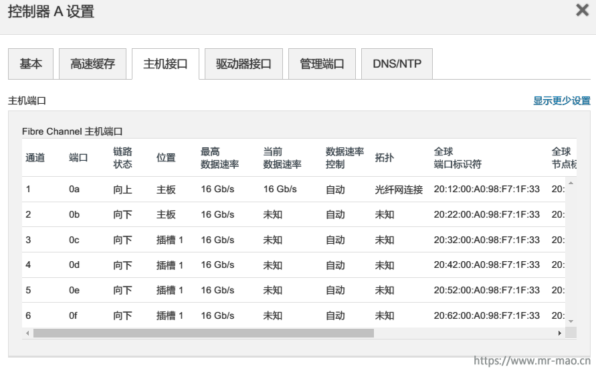596x371 pixels.
Task: Click the 数据速率控制 column header
Action: [x=344, y=157]
